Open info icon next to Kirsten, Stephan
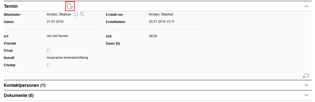The width and height of the screenshot is (315, 102). pyautogui.click(x=76, y=14)
